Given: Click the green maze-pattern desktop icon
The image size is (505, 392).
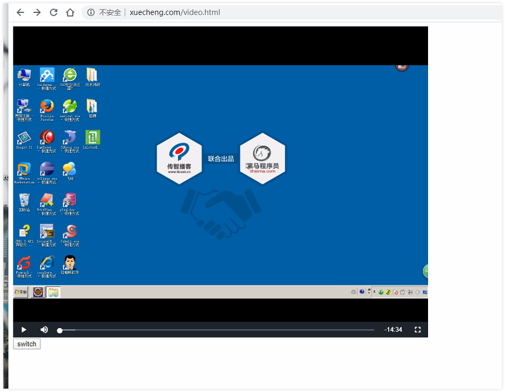Looking at the screenshot, I should click(93, 140).
